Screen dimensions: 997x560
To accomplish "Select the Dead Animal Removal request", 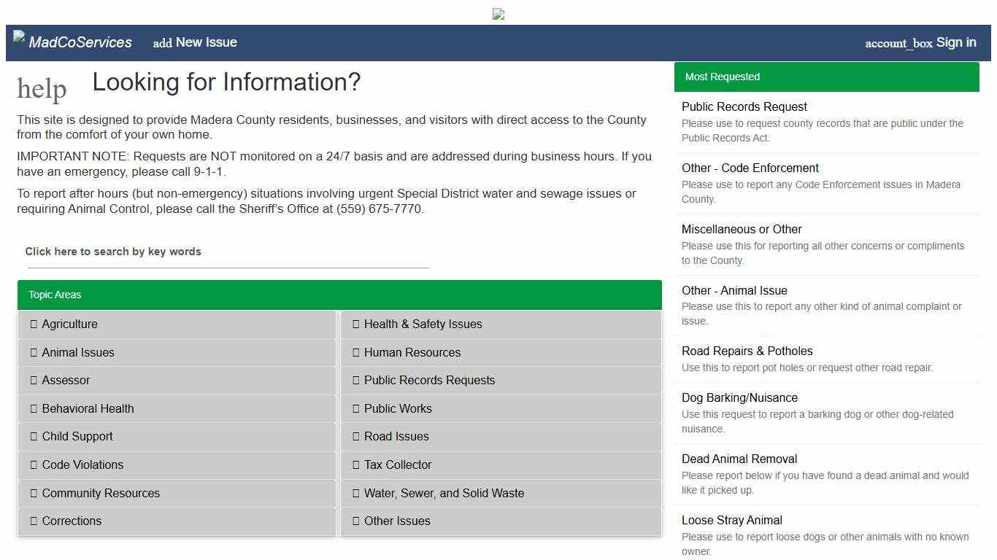I will [739, 459].
